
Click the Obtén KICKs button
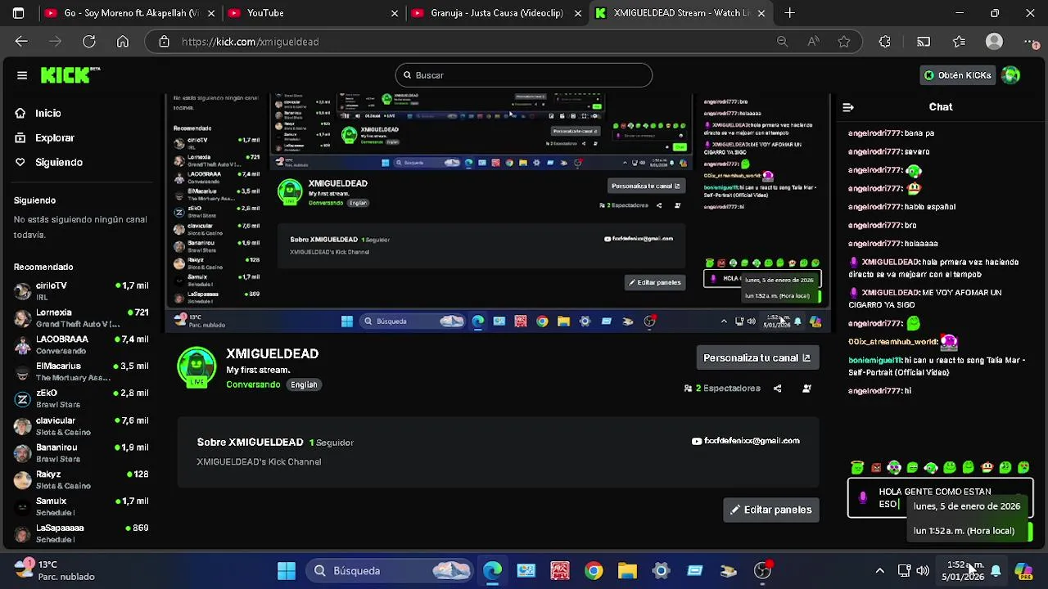(x=956, y=75)
